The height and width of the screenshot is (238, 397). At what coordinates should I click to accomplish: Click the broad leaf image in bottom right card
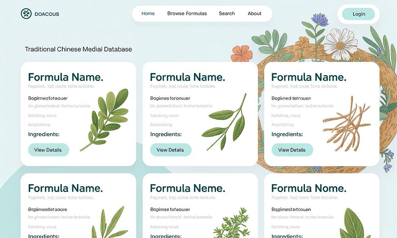point(352,223)
